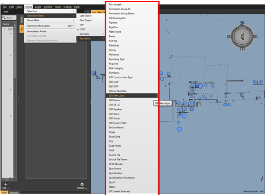The height and width of the screenshot is (195, 265).
Task: Choose Rating tag name
Action: [x=132, y=50]
